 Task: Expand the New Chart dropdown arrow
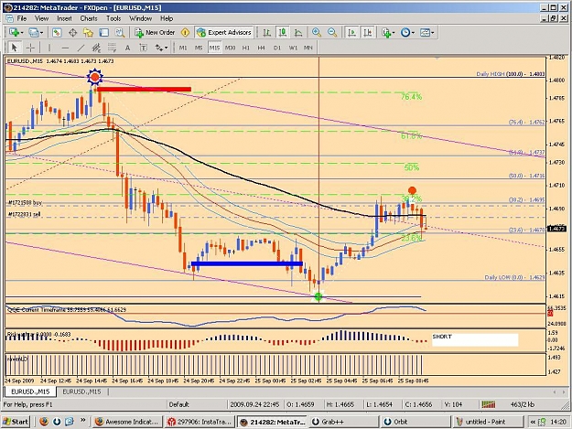[x=22, y=33]
